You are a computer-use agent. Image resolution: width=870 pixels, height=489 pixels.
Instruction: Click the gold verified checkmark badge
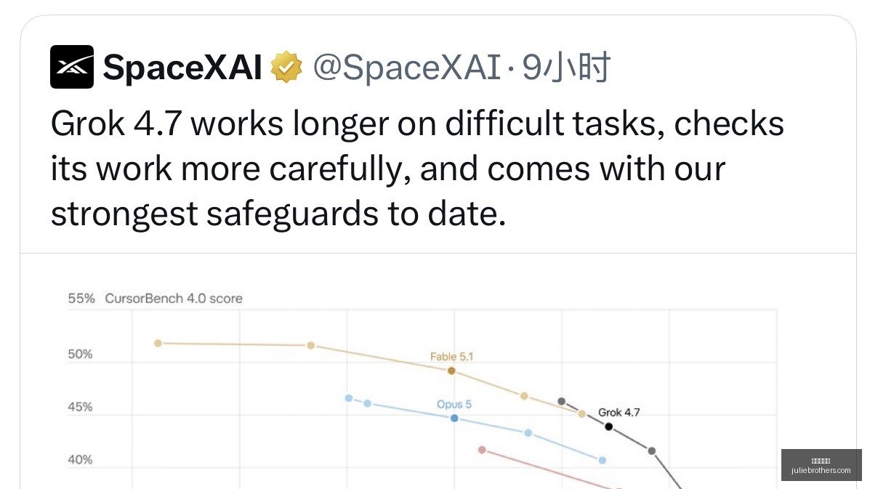286,67
